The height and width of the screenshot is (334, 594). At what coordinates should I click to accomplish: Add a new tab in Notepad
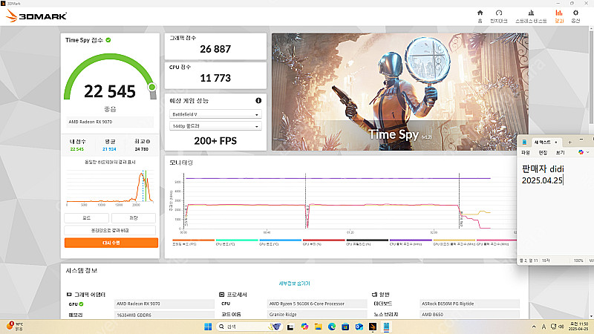coord(569,143)
